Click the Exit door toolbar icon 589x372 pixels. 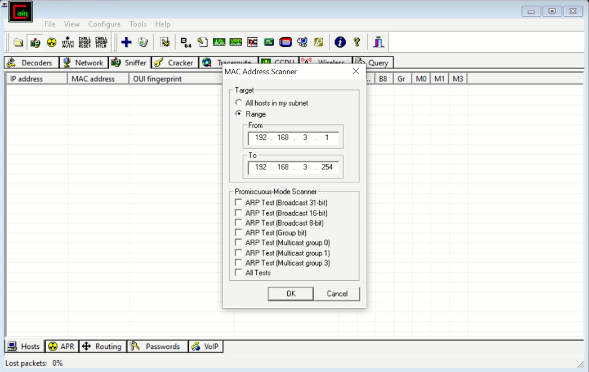tap(378, 42)
